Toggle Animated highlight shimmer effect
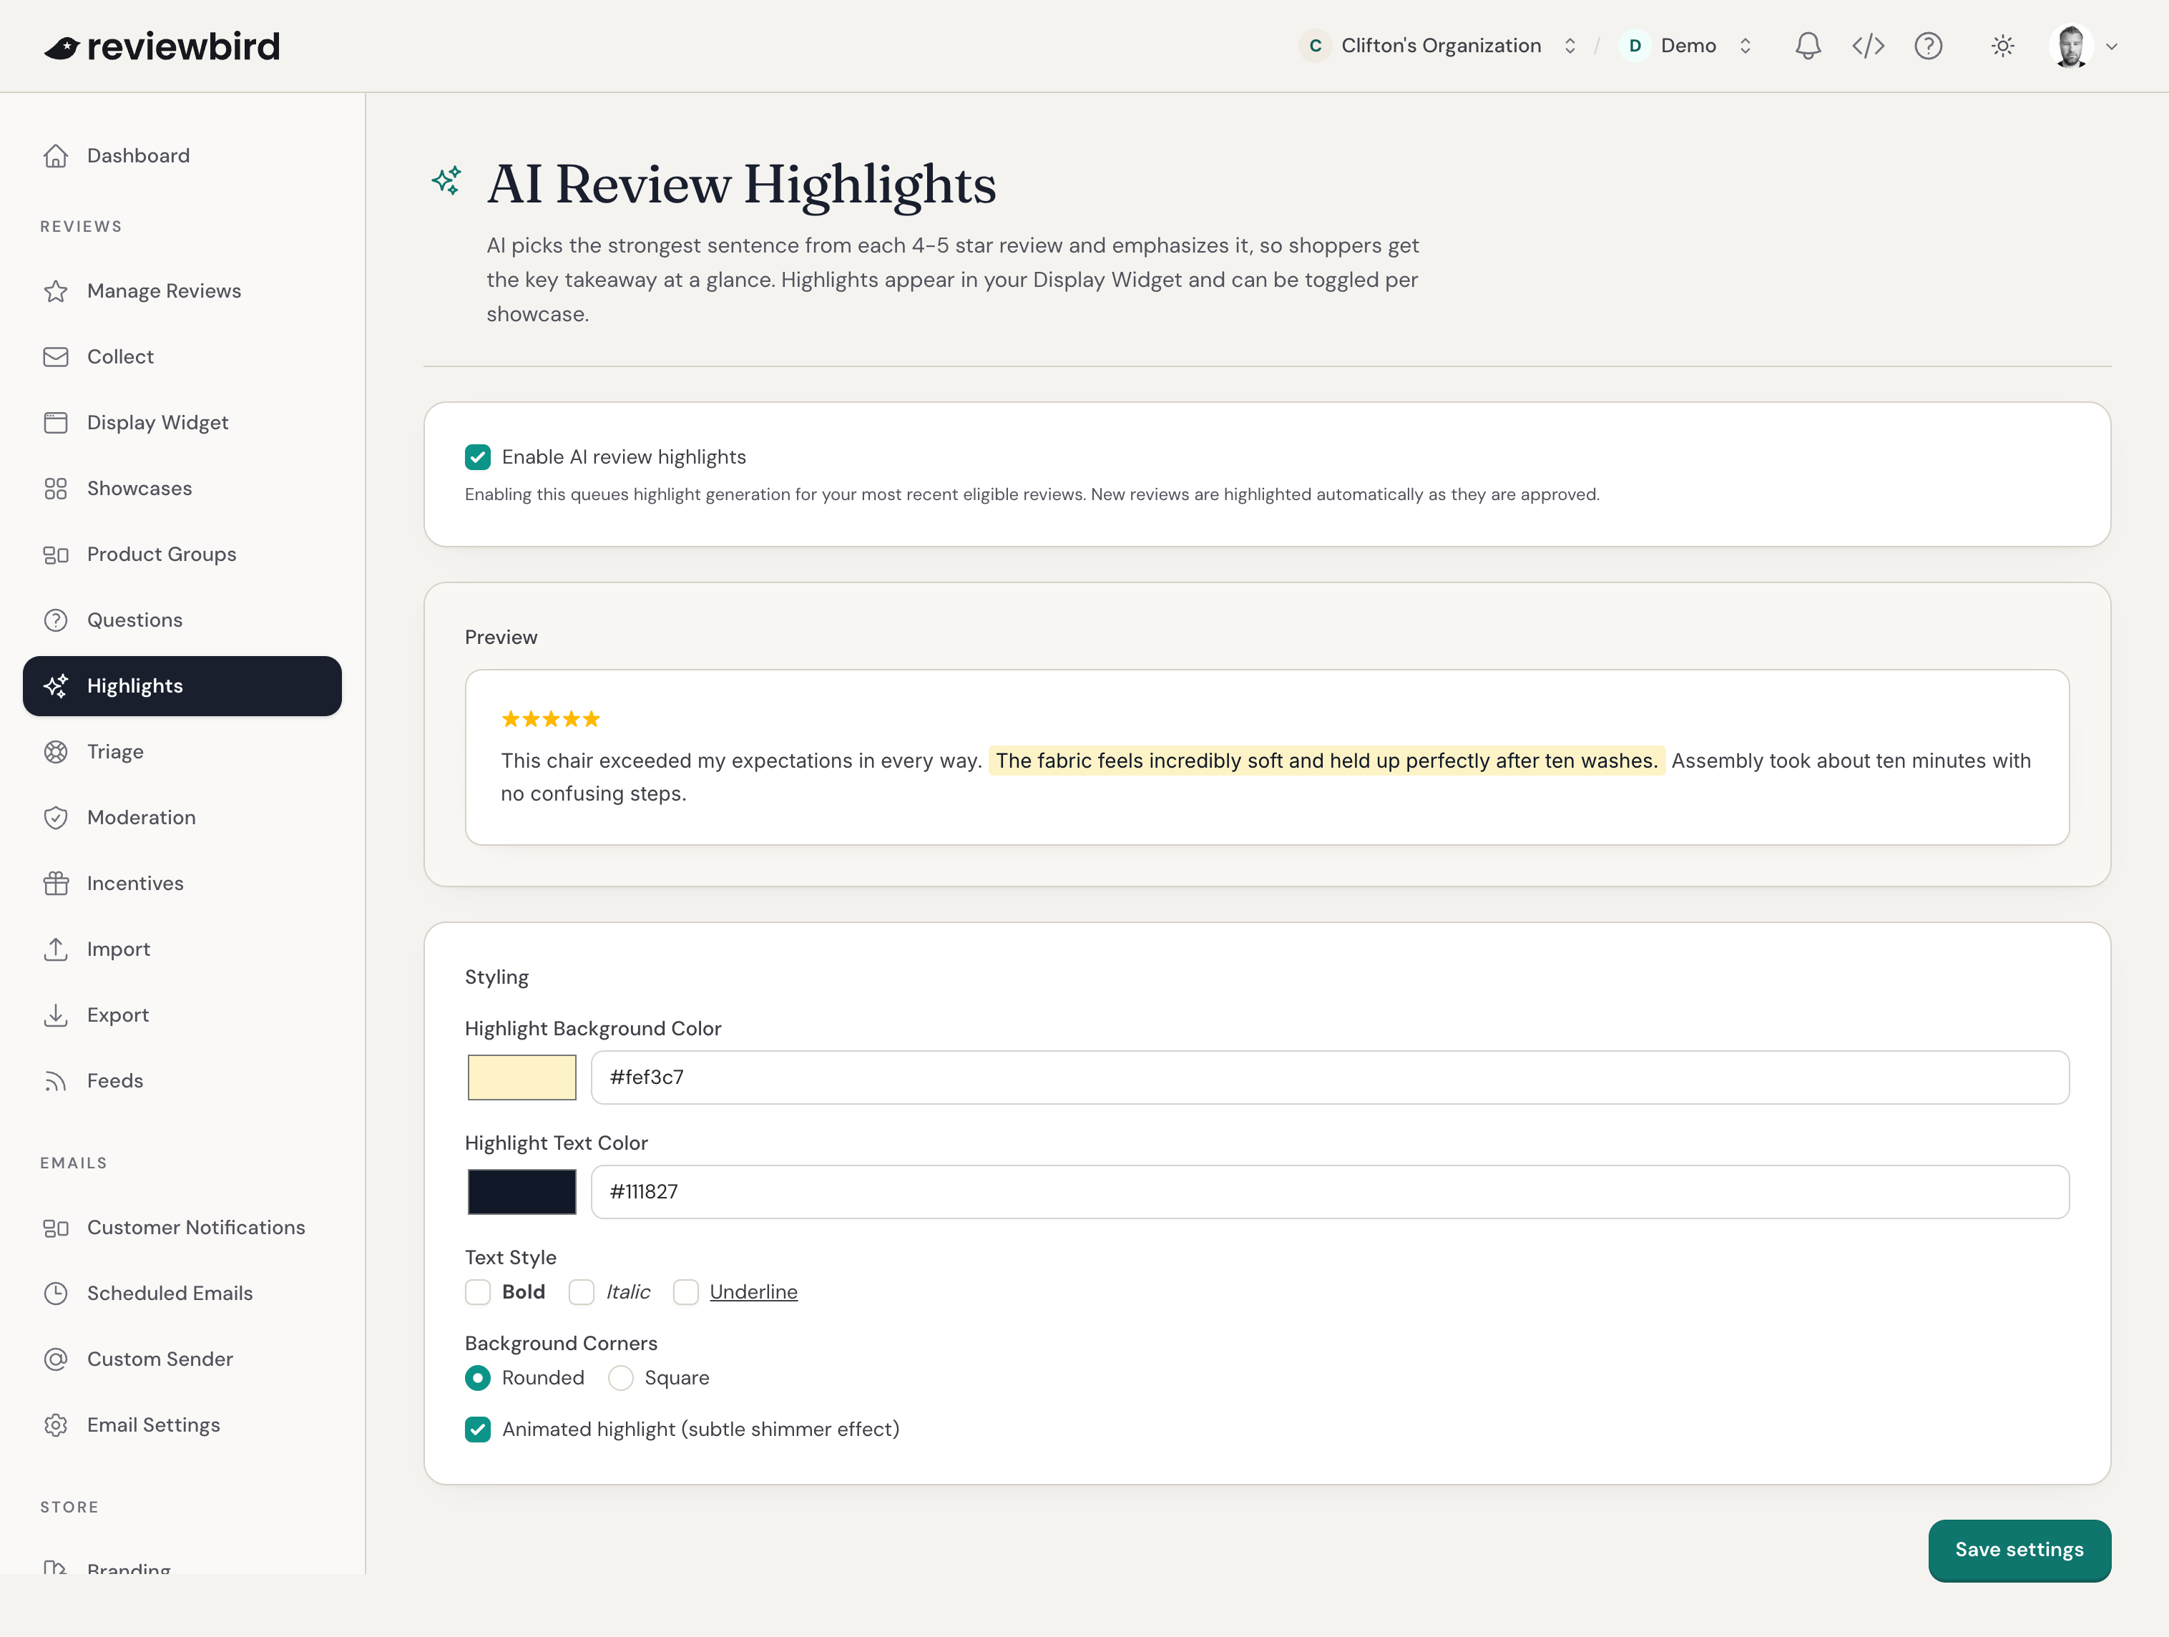This screenshot has width=2169, height=1637. point(478,1430)
